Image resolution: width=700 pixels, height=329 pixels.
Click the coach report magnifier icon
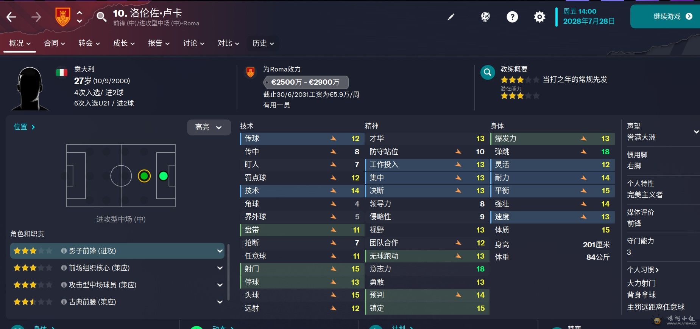[x=488, y=72]
